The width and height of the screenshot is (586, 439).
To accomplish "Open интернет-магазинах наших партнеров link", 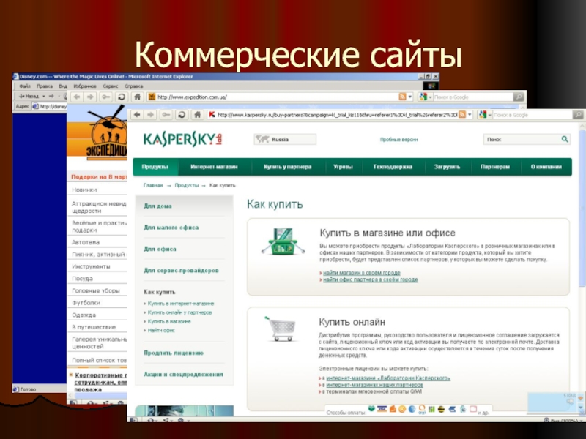I will point(374,385).
